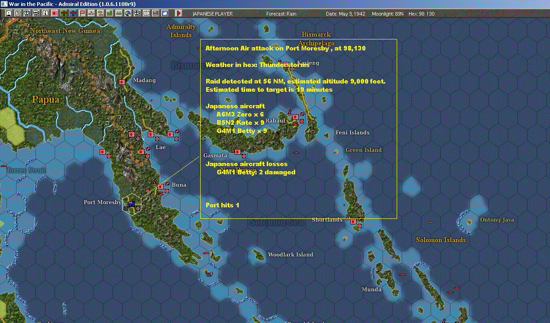Select the Japanese base marker at Shortlands
This screenshot has width=550, height=323.
354,222
